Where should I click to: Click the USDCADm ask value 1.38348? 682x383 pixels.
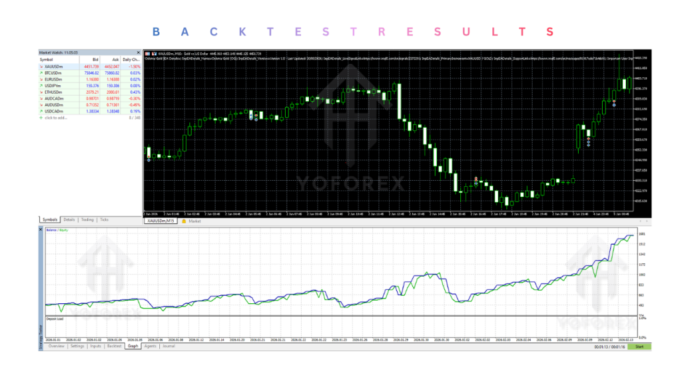click(113, 112)
